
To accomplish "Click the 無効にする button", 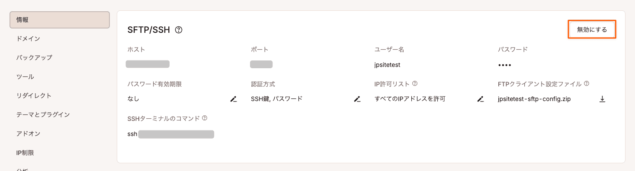I will click(592, 30).
